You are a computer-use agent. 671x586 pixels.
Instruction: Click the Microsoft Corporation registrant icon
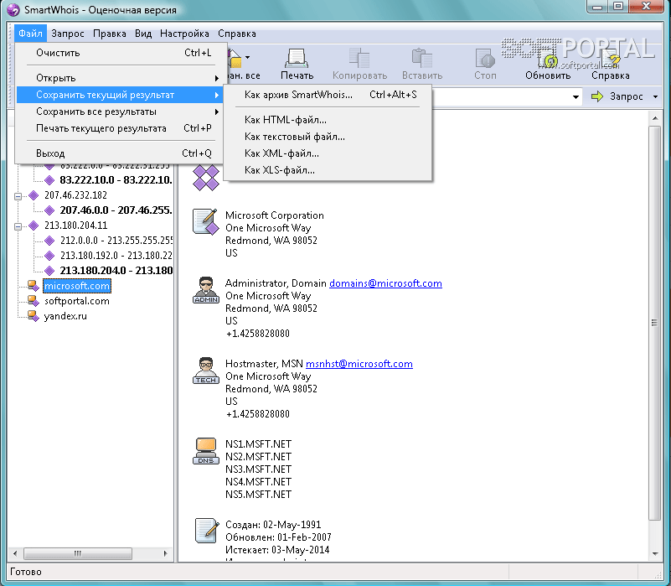click(x=206, y=222)
